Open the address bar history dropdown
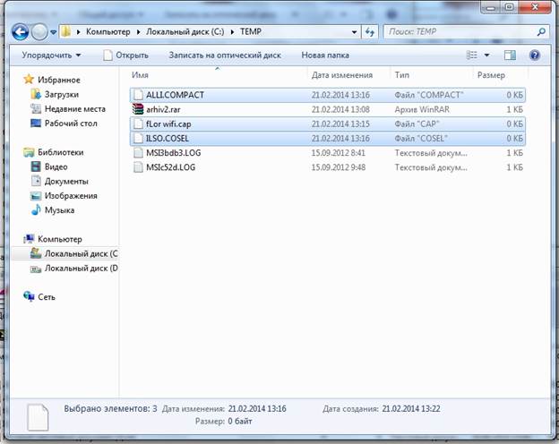Viewport: 559px width, 444px height. click(354, 32)
